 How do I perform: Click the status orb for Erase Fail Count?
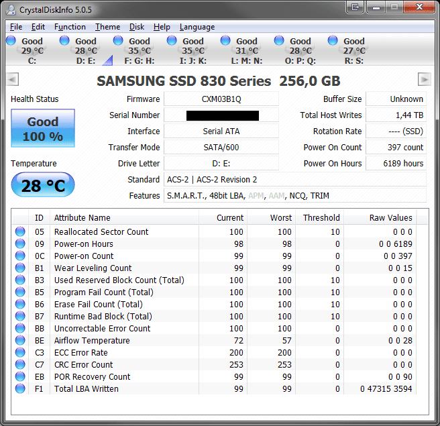pos(20,304)
